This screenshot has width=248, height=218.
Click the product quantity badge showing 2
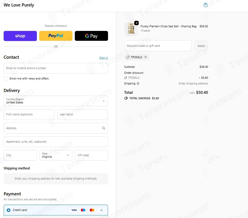coord(137,23)
